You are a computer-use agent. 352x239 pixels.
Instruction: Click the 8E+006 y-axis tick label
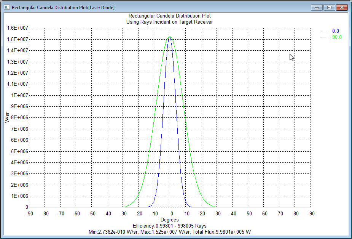tap(19, 117)
